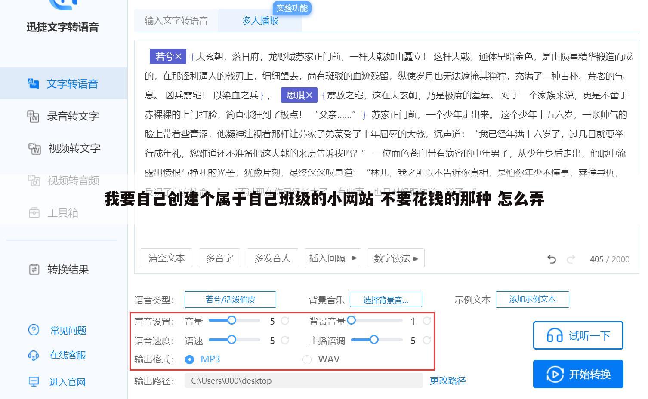Click the undo arrow above the character counter
Screen dimensions: 648x399
552,259
